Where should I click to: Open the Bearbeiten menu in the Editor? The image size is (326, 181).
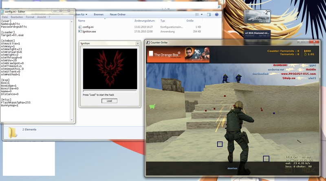[17, 17]
